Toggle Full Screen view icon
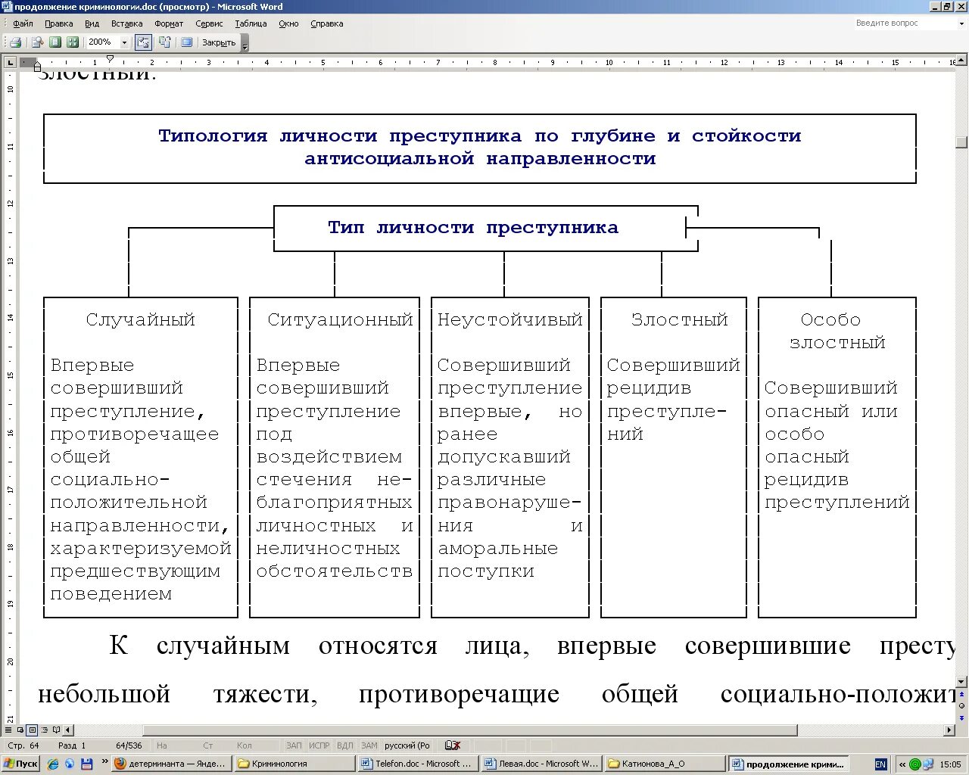The image size is (969, 775). tap(186, 42)
